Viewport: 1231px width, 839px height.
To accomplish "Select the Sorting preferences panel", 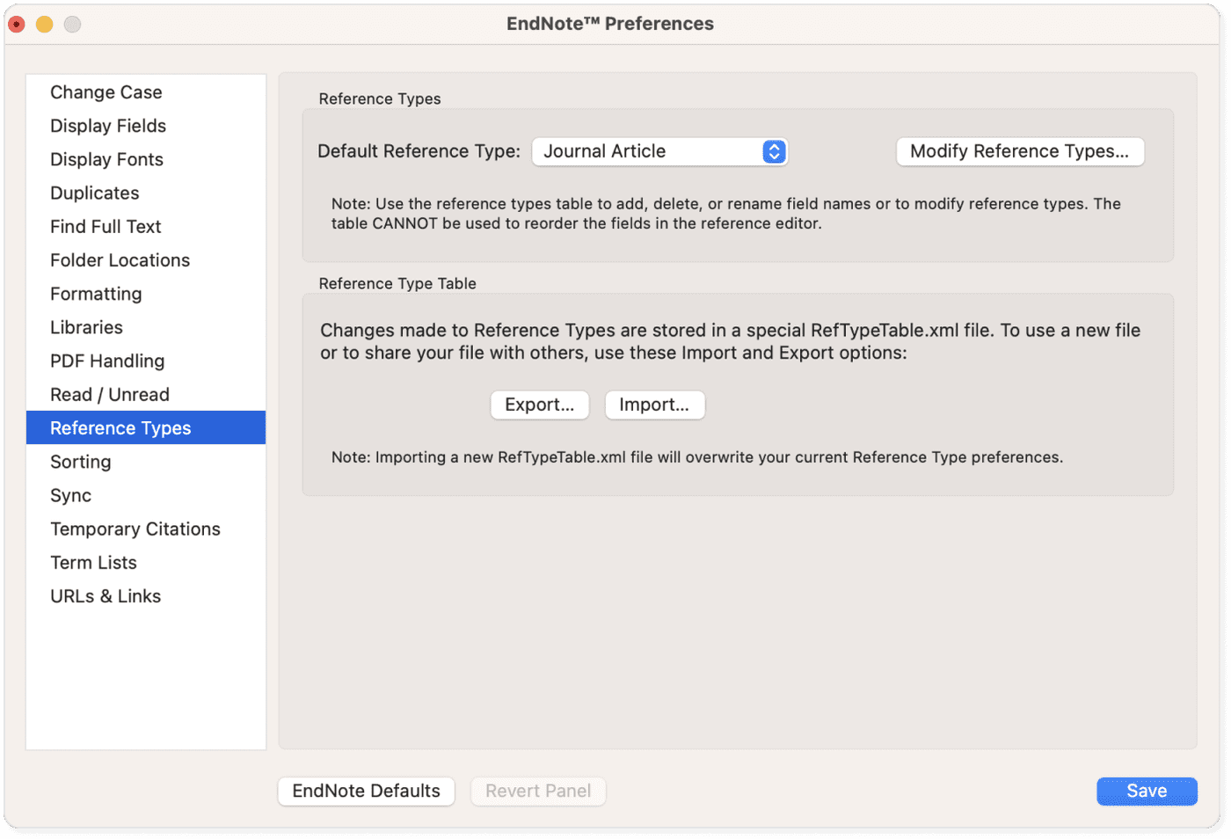I will tap(80, 461).
